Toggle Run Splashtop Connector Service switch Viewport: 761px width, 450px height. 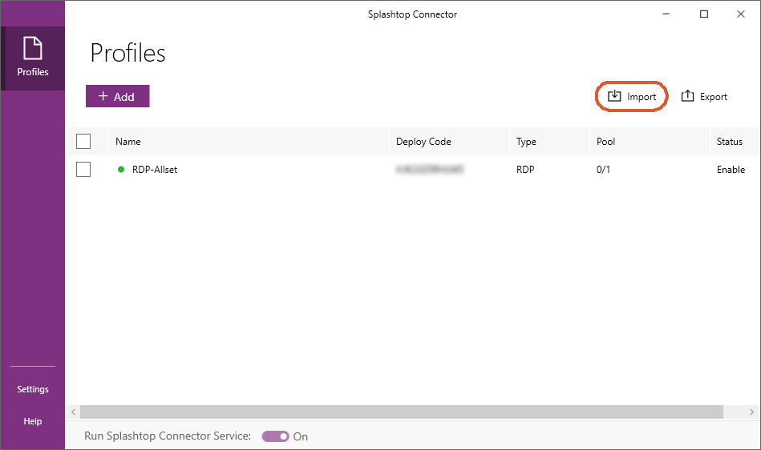[275, 436]
